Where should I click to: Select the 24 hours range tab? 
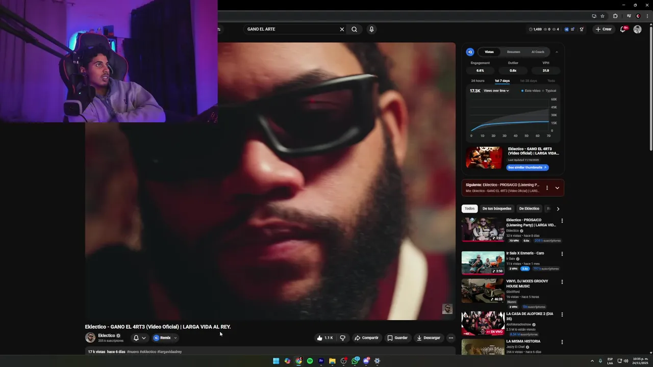(x=478, y=81)
